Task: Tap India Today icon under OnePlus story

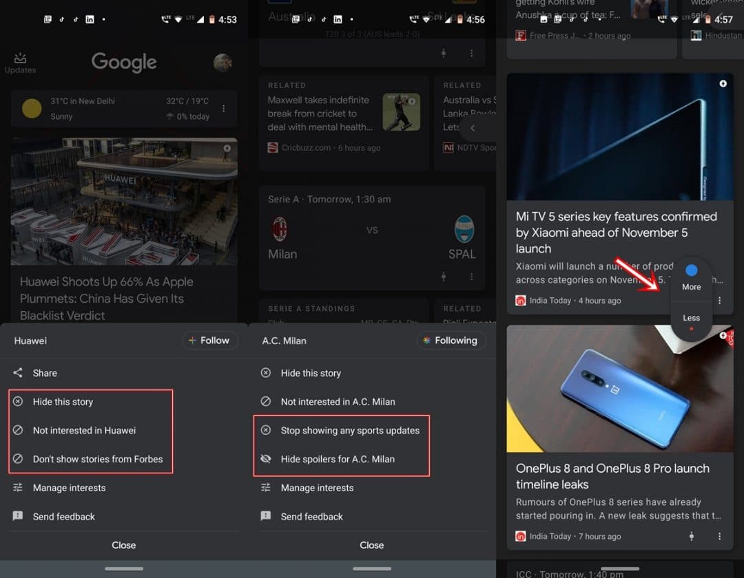Action: [521, 536]
